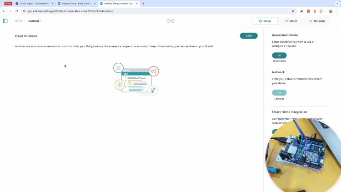Click the Network heading
Viewport: 341px width, 192px height.
(x=278, y=72)
